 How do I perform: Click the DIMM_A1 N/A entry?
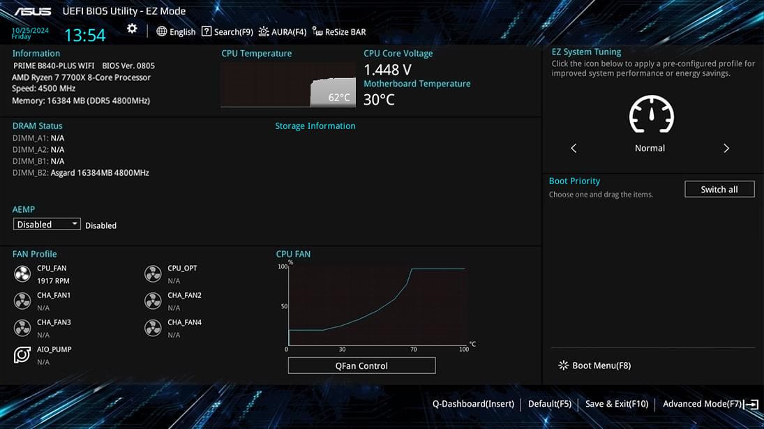(x=38, y=138)
